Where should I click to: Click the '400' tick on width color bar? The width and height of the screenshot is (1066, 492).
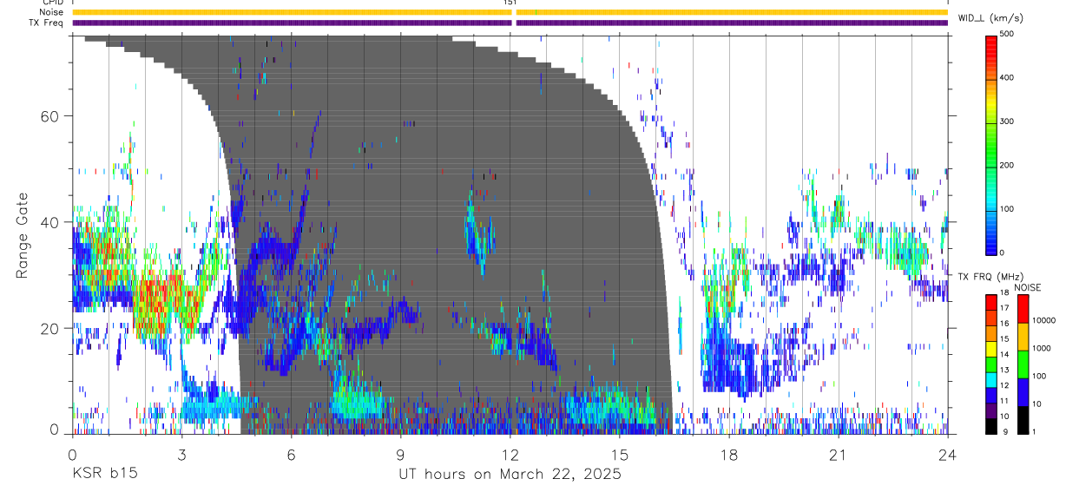pos(1007,77)
